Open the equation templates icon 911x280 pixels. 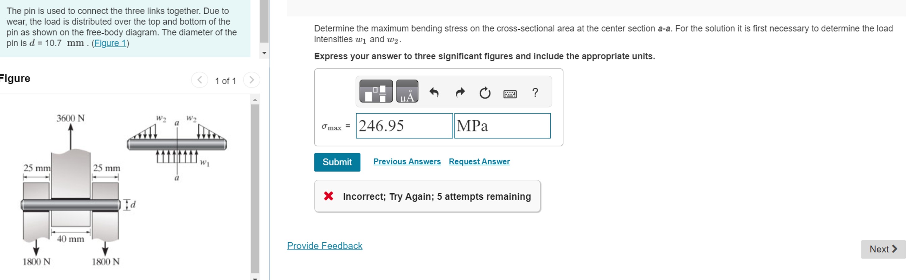coord(376,91)
